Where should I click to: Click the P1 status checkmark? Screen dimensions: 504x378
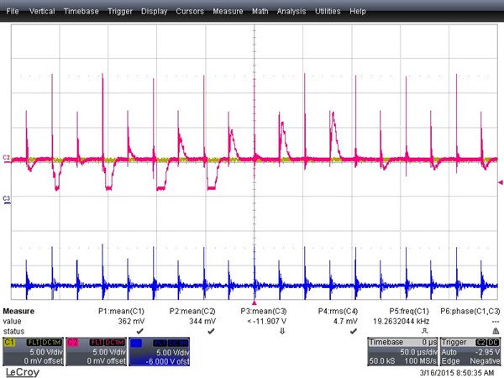[139, 331]
